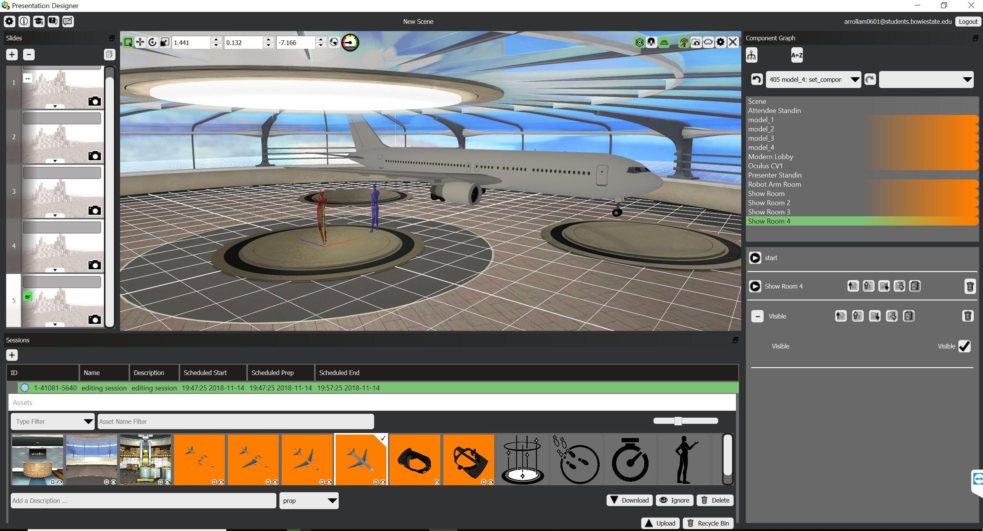The width and height of the screenshot is (983, 531).
Task: Toggle the green target icon in viewport
Action: click(640, 42)
